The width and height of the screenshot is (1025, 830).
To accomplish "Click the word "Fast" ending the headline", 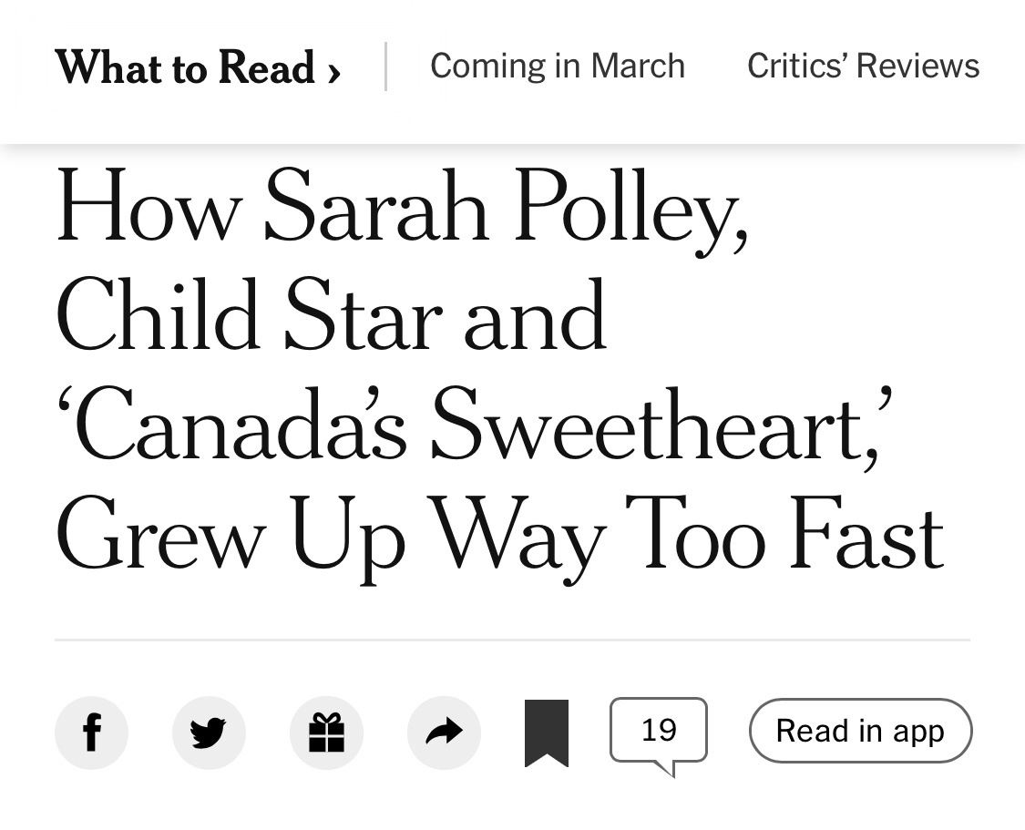I will (865, 536).
